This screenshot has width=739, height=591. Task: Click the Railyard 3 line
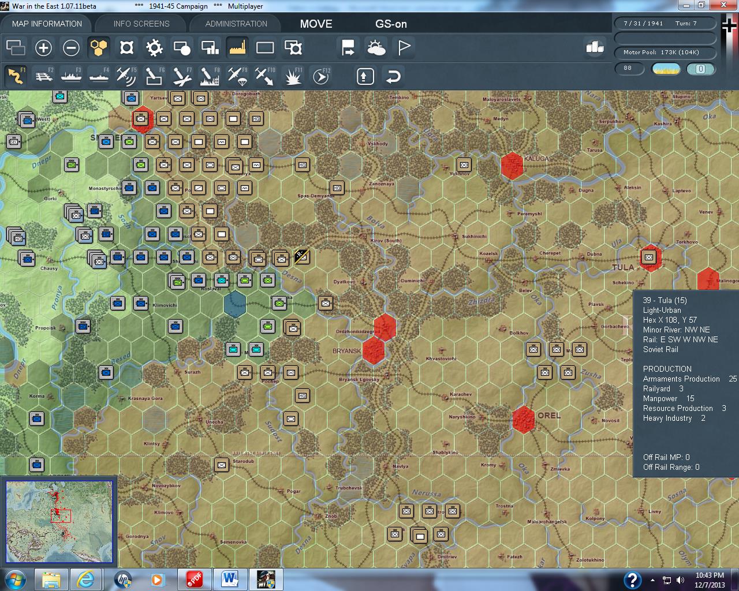[663, 389]
